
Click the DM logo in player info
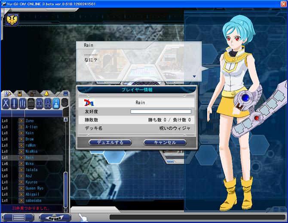click(x=89, y=102)
